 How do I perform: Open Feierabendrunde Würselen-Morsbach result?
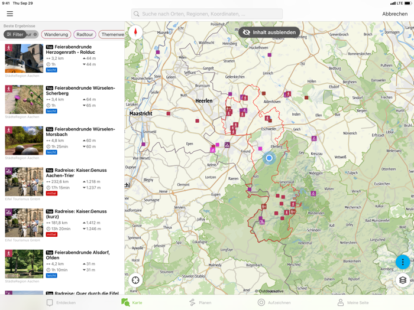62,143
